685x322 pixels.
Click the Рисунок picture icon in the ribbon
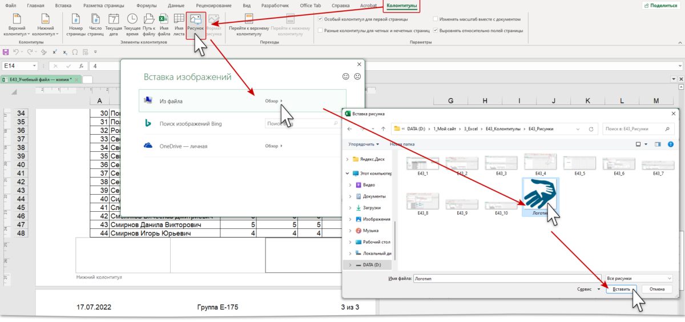pyautogui.click(x=195, y=23)
